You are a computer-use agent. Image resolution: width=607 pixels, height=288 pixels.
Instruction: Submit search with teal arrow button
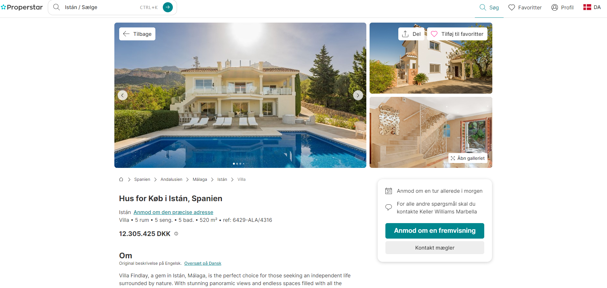coord(168,7)
